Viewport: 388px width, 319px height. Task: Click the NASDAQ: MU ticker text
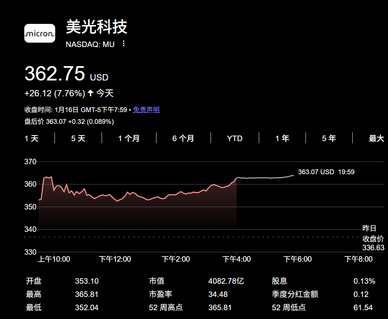[90, 44]
